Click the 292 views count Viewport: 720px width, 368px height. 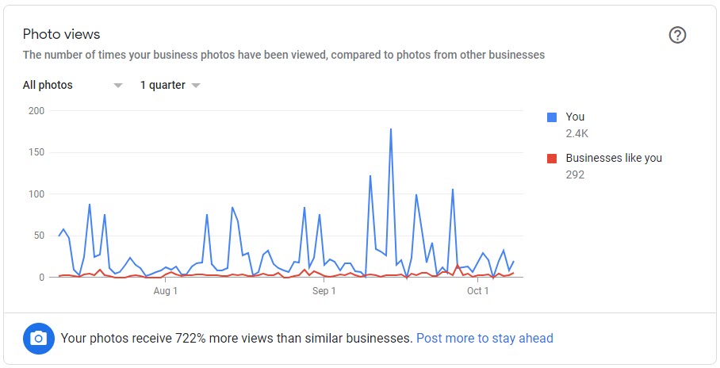click(x=575, y=174)
